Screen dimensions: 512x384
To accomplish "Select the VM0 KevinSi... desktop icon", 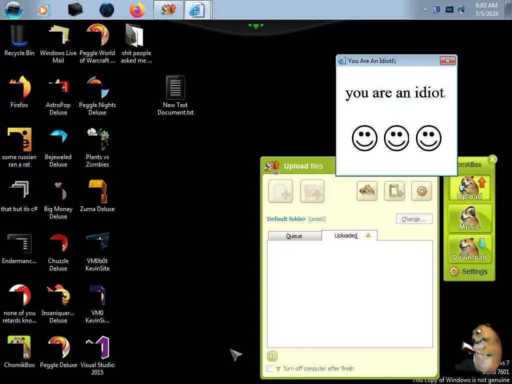I will tap(97, 303).
